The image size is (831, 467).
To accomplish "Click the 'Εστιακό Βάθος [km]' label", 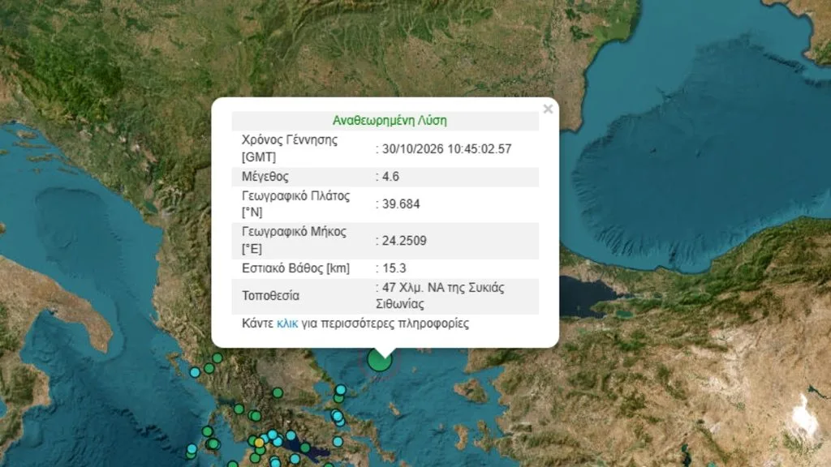I will tap(295, 268).
